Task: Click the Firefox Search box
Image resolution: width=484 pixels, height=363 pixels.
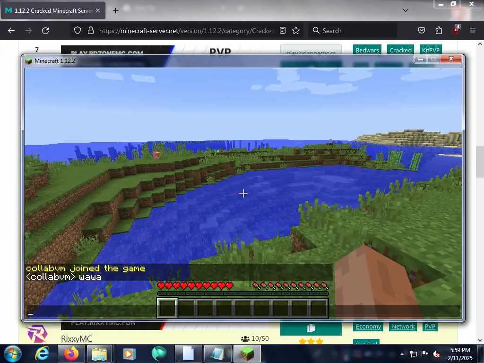Action: 353,31
